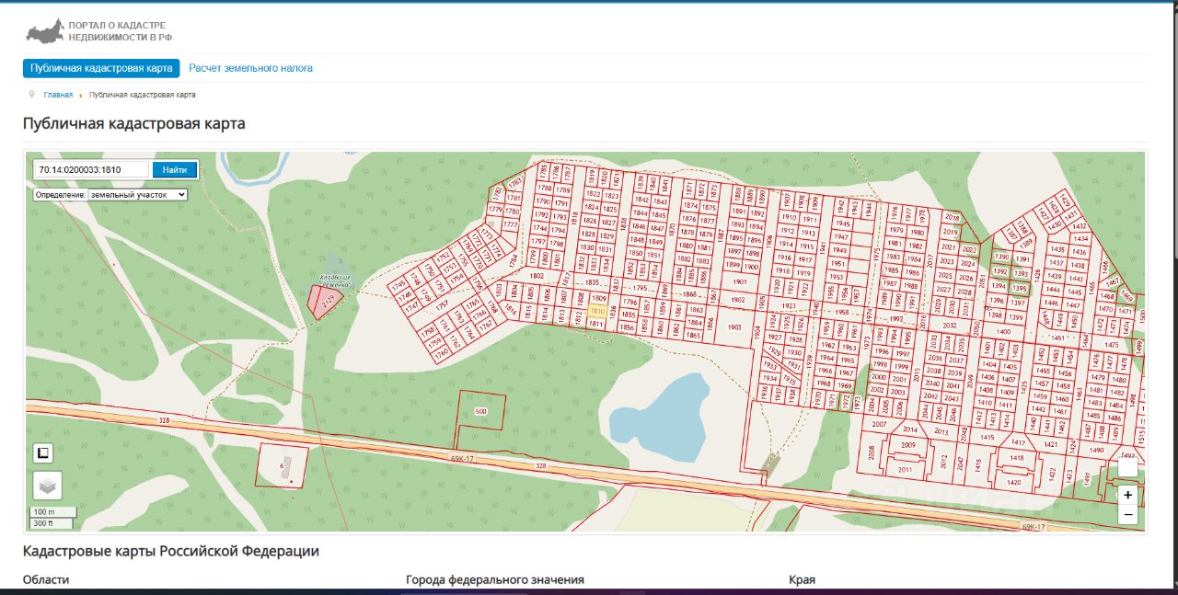Select parcel 1835 on the map
Screen dimensions: 1178x595
[592, 282]
